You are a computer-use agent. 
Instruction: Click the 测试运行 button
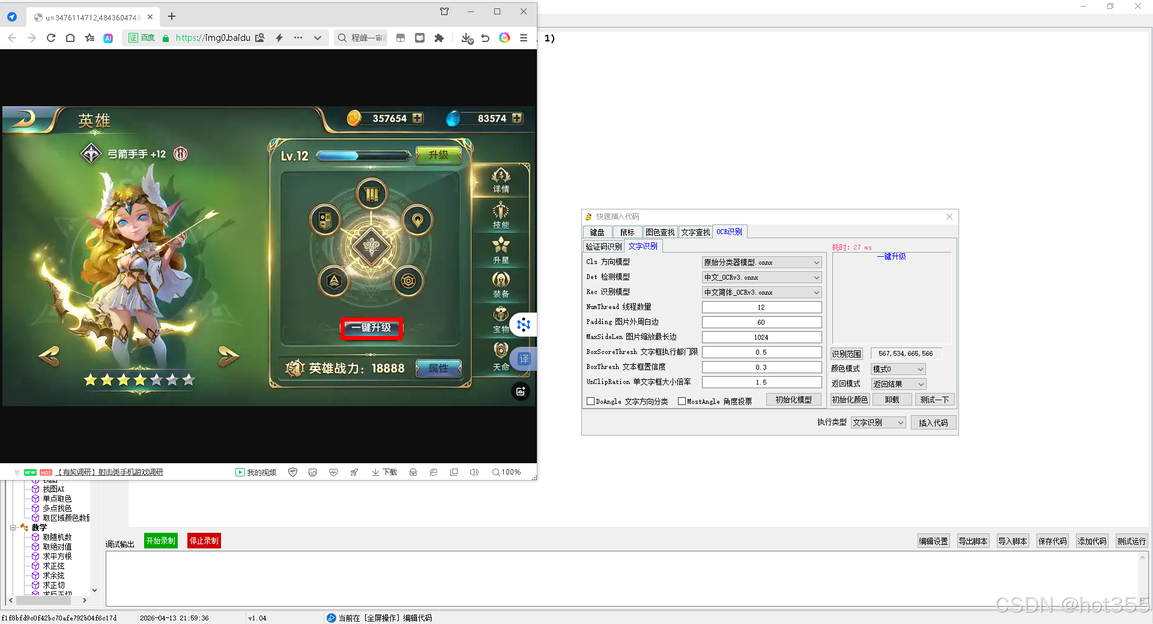(1131, 541)
